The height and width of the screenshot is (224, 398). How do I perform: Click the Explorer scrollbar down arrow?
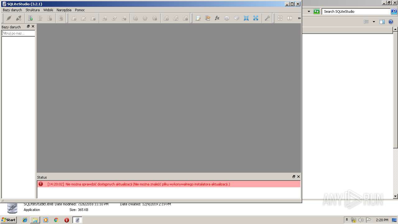click(x=396, y=196)
